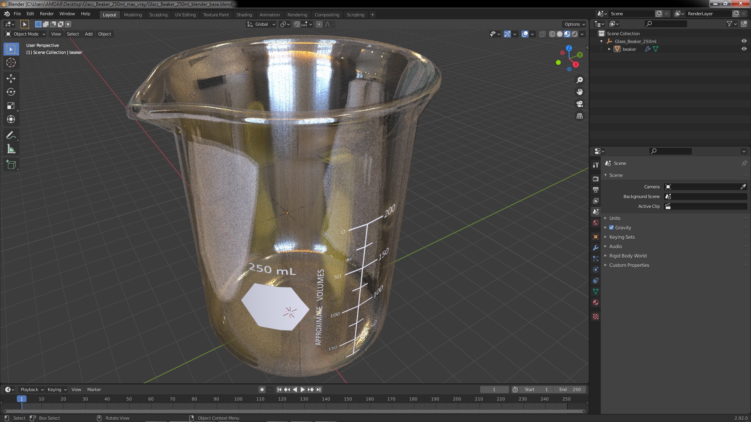Viewport: 751px width, 422px height.
Task: Select the Rotate tool
Action: (11, 92)
